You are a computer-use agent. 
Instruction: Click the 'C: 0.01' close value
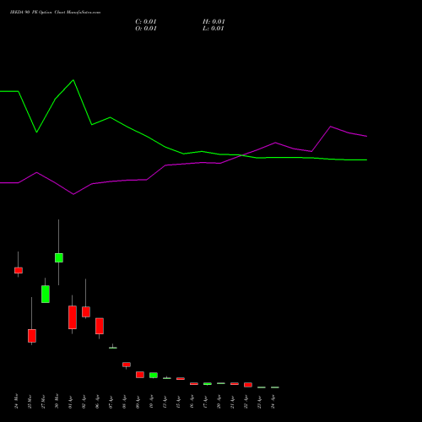pos(146,22)
